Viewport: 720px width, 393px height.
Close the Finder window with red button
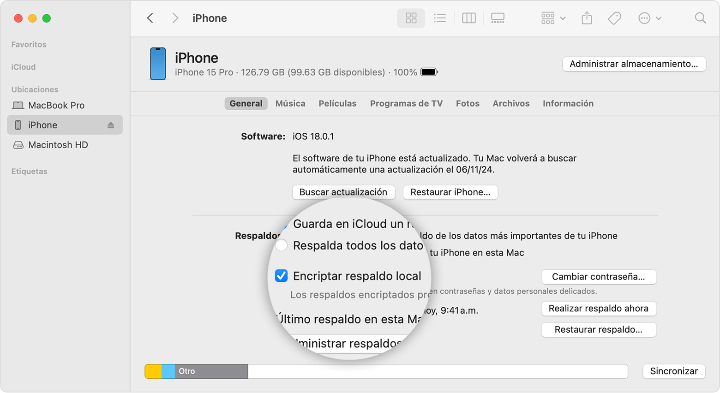[18, 18]
